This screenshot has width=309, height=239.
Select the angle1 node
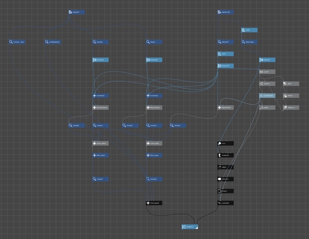click(268, 108)
